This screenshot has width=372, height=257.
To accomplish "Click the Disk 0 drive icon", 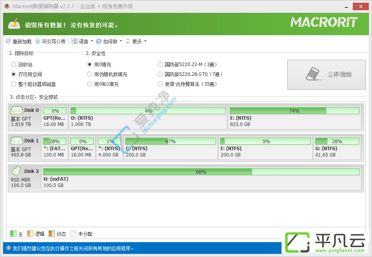I will coord(16,110).
